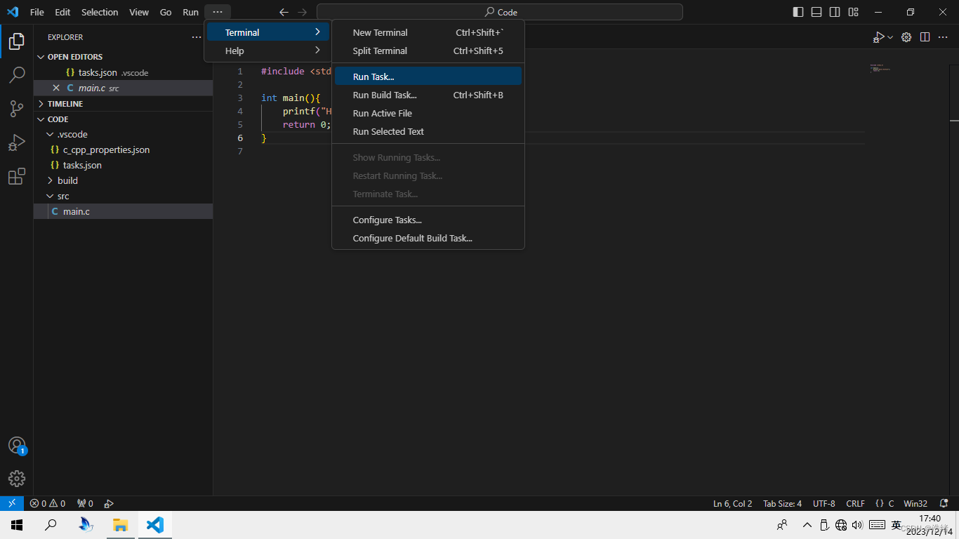Open the Source Control view

pyautogui.click(x=17, y=109)
